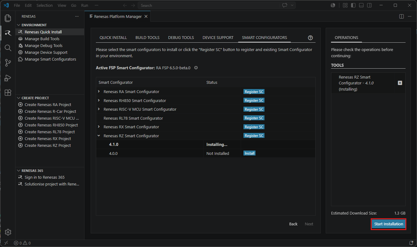Open errors and warnings count in status bar
The width and height of the screenshot is (417, 247).
(x=22, y=243)
